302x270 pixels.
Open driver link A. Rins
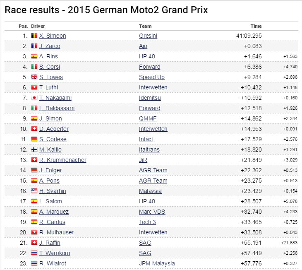[49, 57]
